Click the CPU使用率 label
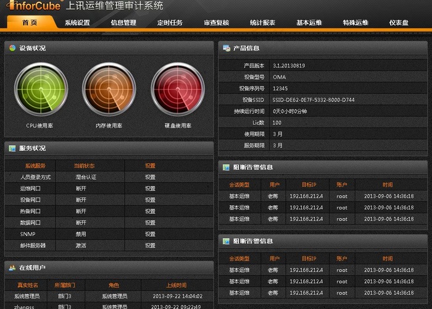 point(39,125)
